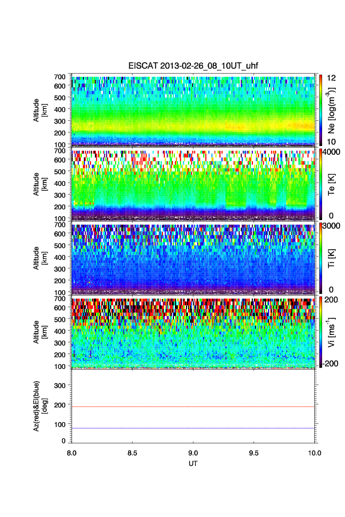Screen dimensions: 345x517
Task: Click the Ne [log(m³)] color bar label
Action: click(333, 111)
